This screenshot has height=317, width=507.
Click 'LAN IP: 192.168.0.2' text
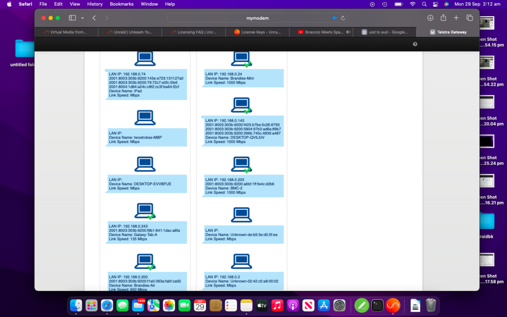[x=223, y=277]
